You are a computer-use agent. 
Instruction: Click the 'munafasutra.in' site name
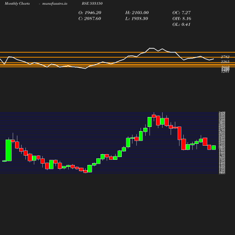click(x=55, y=3)
